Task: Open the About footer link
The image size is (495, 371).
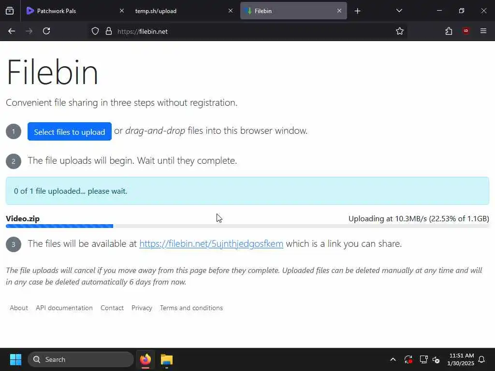Action: point(19,308)
